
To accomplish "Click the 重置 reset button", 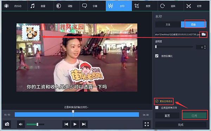I will pyautogui.click(x=167, y=116).
